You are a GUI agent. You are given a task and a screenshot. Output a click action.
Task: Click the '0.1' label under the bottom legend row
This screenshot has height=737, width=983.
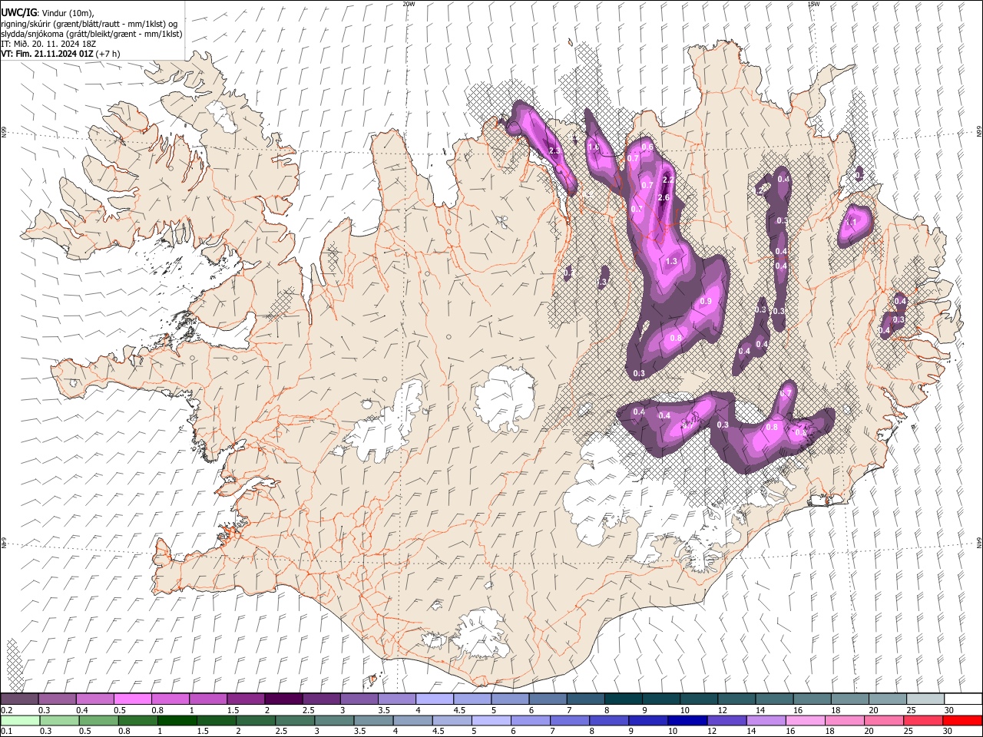pyautogui.click(x=7, y=732)
